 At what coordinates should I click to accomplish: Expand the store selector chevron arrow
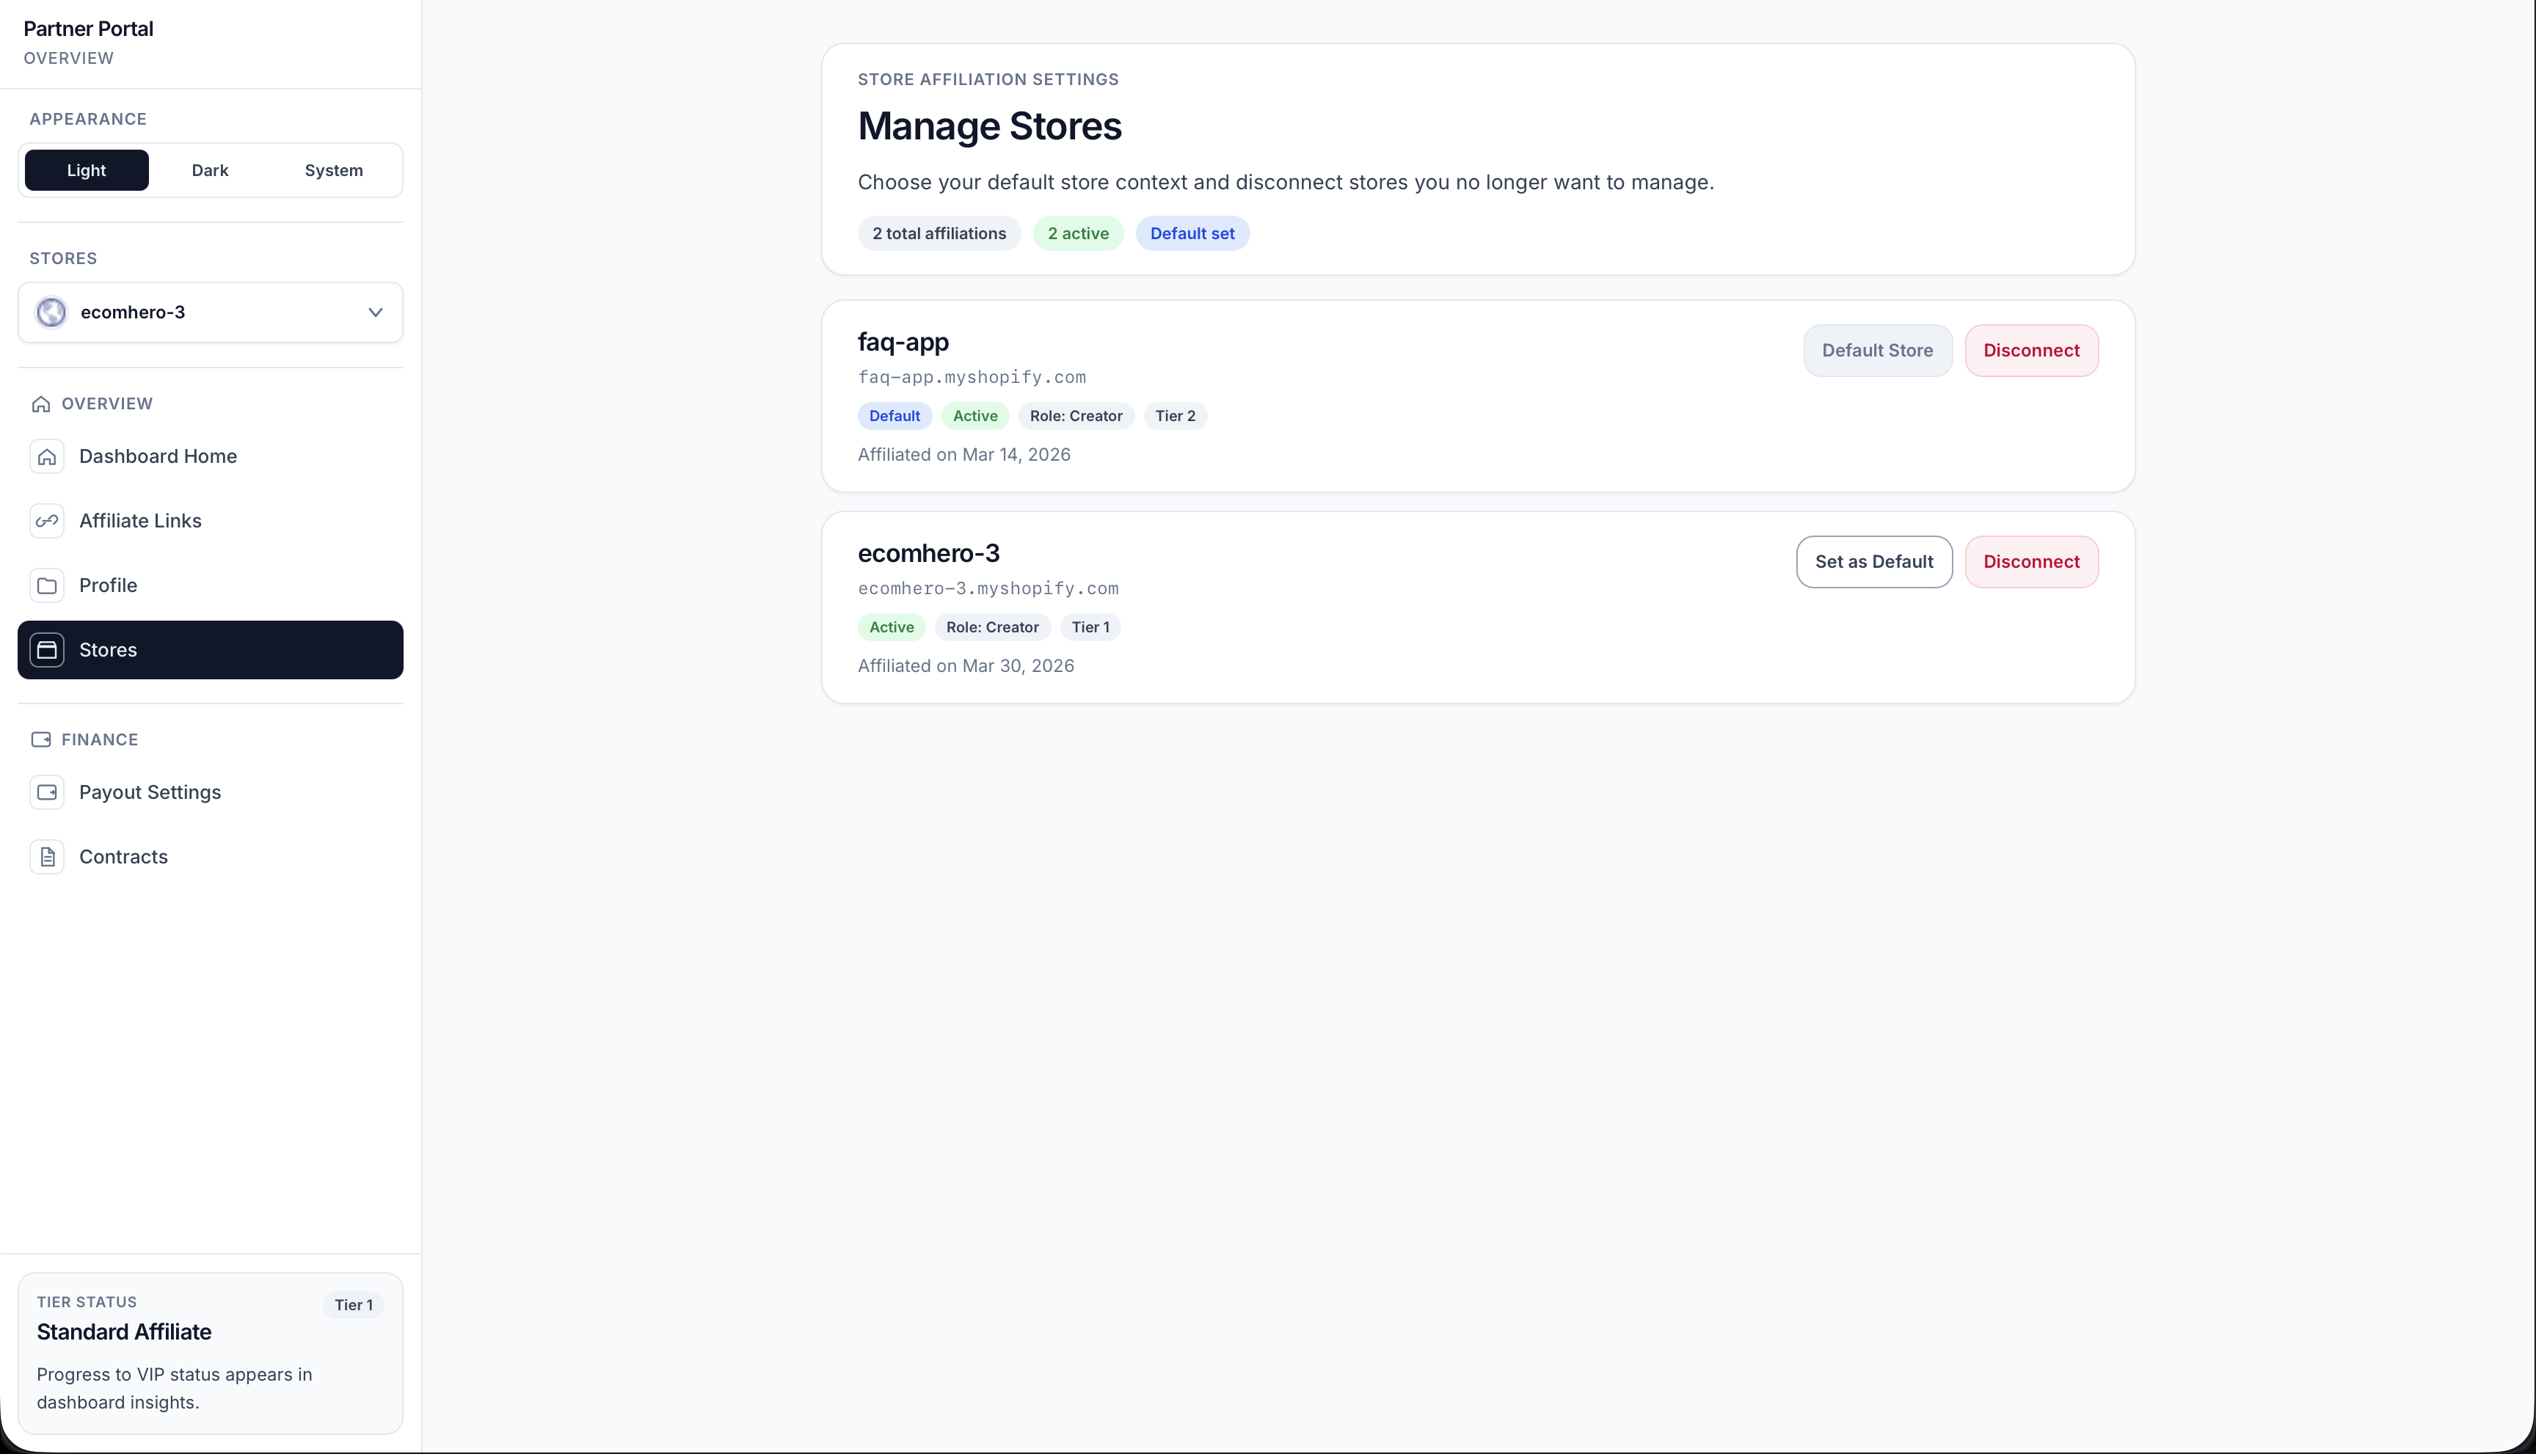[376, 313]
